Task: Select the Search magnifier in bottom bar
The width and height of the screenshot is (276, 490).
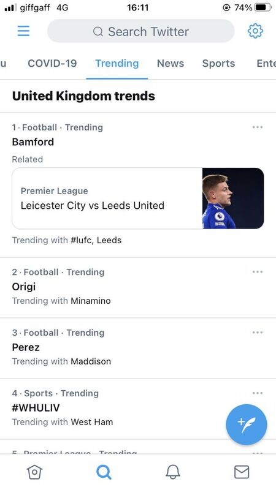Action: [104, 472]
